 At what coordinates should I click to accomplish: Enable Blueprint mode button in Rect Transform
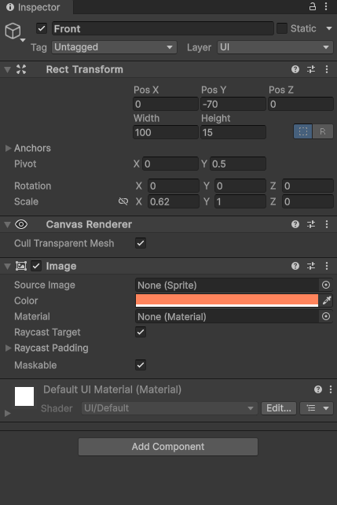(x=303, y=131)
